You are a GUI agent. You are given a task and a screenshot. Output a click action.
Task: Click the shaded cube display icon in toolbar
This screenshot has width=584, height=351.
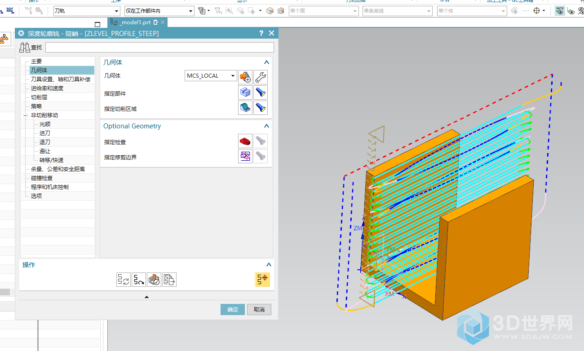pyautogui.click(x=270, y=11)
